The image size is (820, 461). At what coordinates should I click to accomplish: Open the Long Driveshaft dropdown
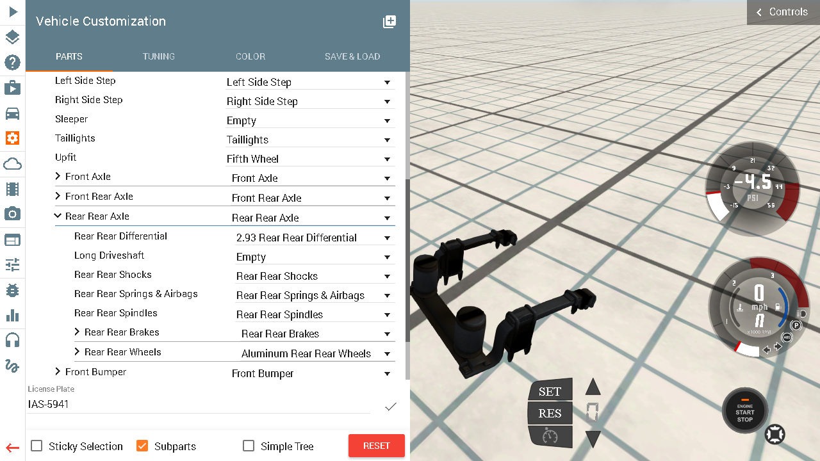click(x=315, y=257)
